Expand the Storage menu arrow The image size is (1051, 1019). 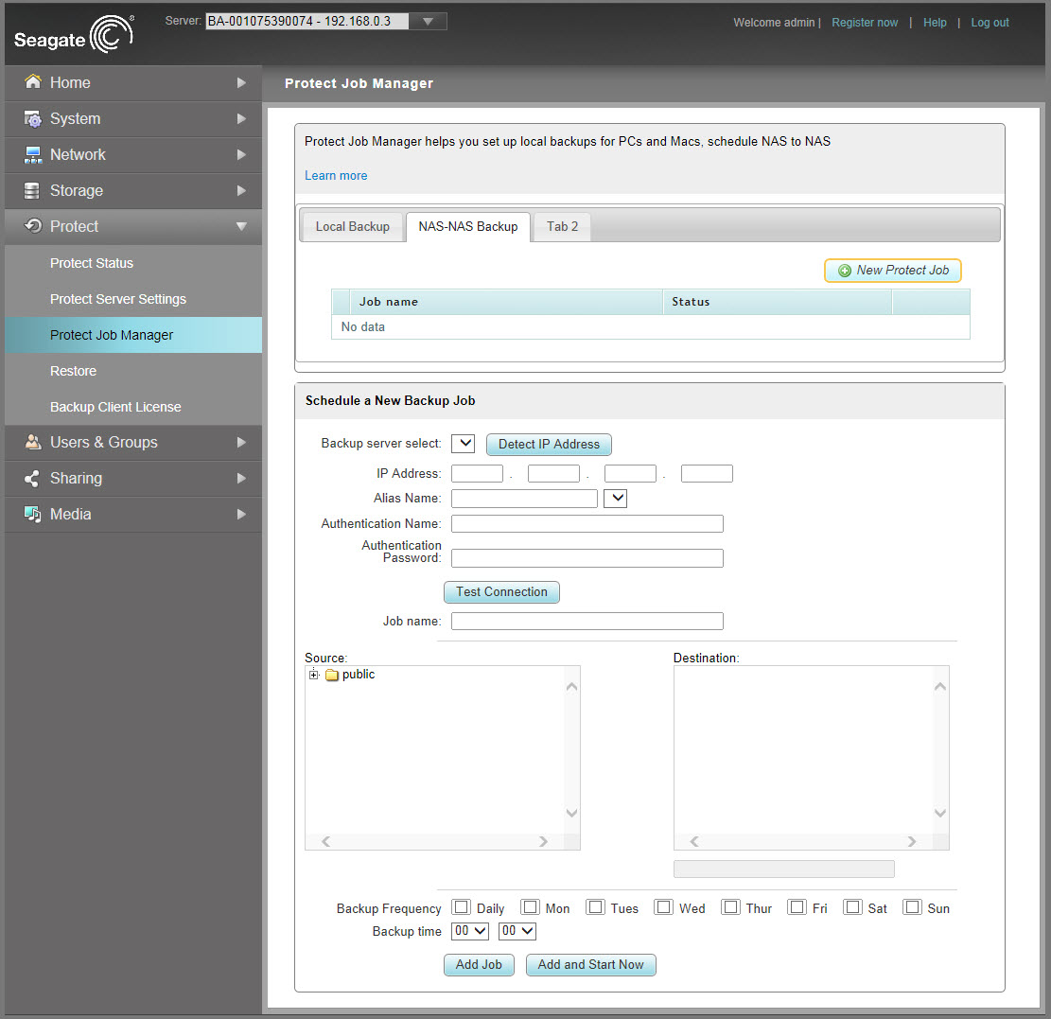pos(241,191)
